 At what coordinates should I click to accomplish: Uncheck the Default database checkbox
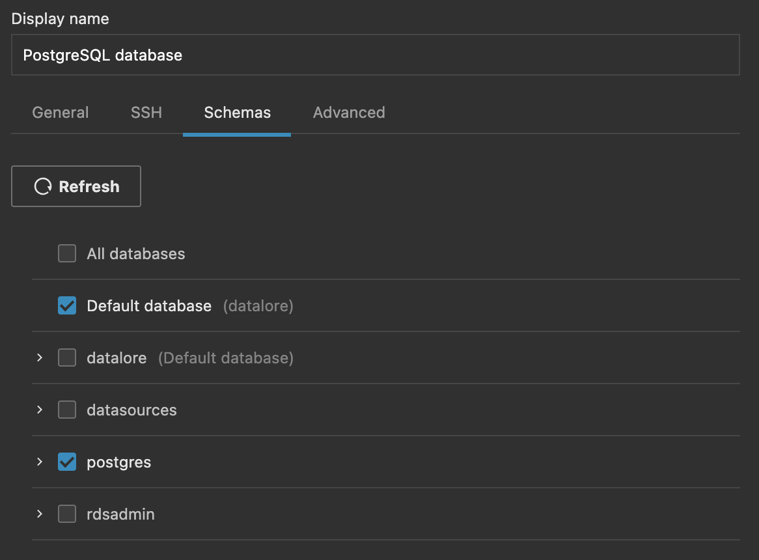click(66, 305)
